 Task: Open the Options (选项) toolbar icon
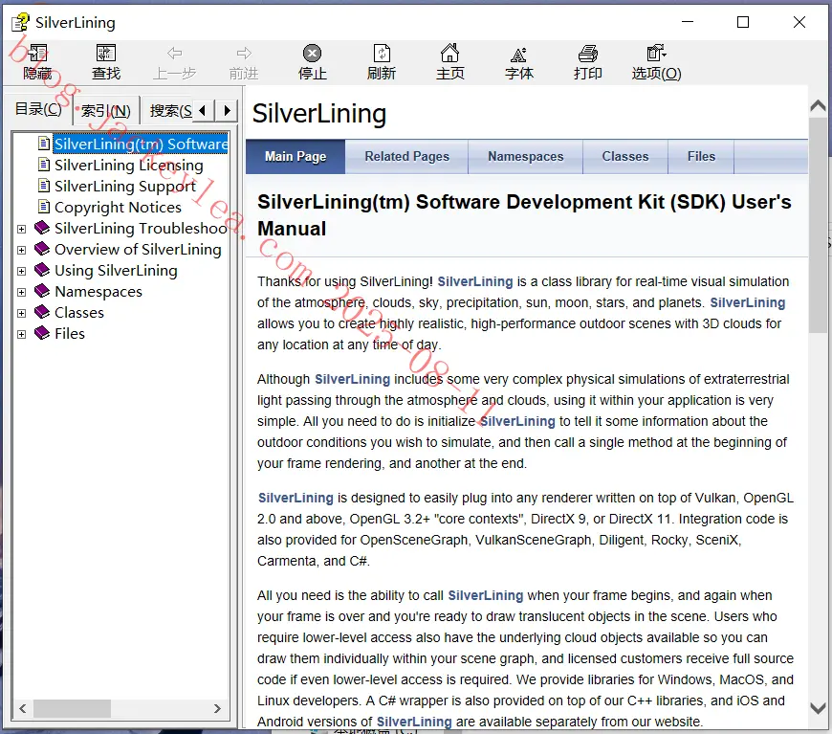[656, 62]
